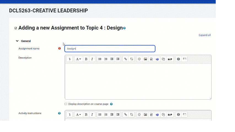Open paragraph styles dropdown in Description editor
Image resolution: width=235 pixels, height=132 pixels.
click(x=79, y=59)
